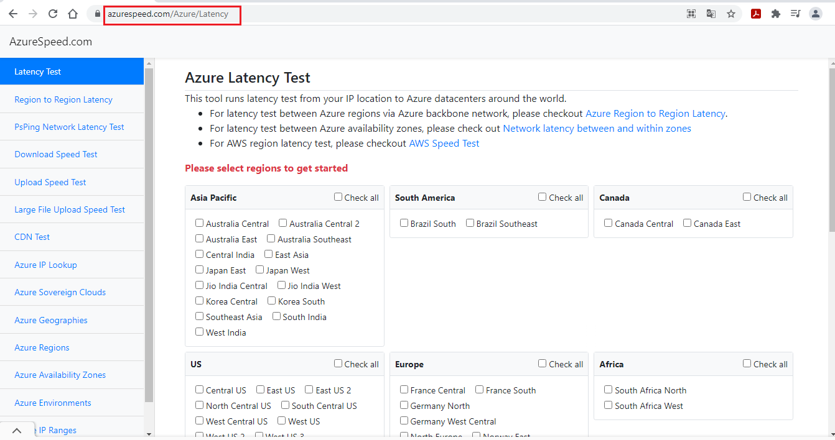835x440 pixels.
Task: Enable the South India checkbox
Action: [x=276, y=316]
